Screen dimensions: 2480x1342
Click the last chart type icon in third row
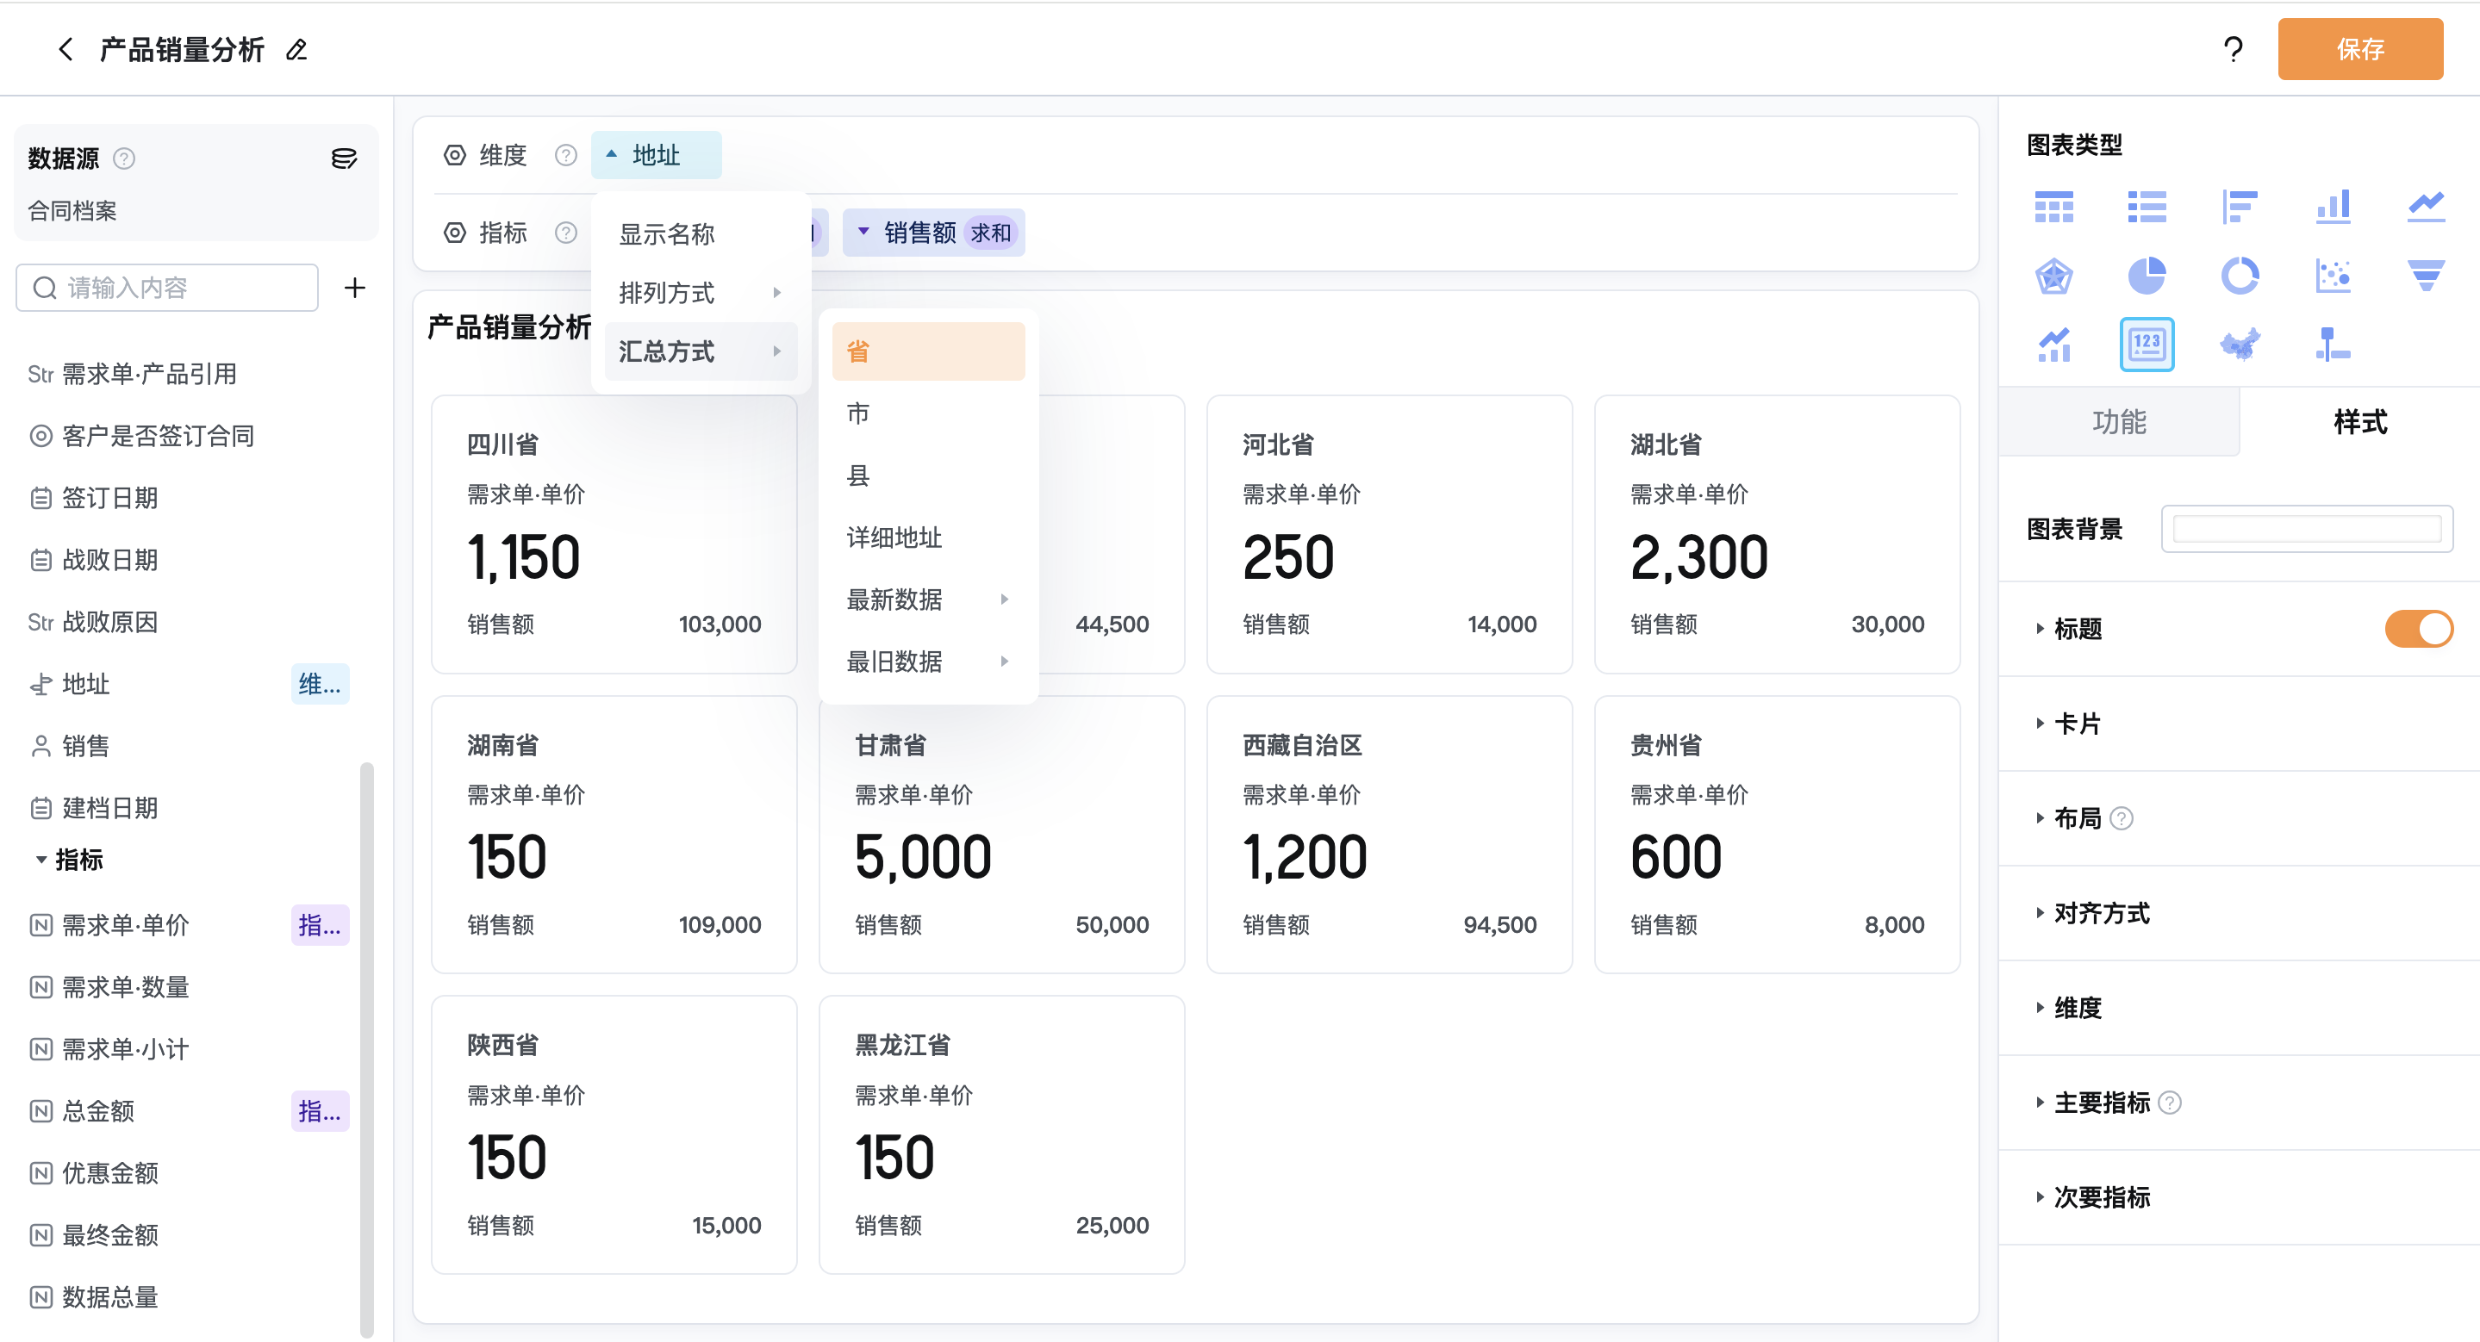[2333, 345]
